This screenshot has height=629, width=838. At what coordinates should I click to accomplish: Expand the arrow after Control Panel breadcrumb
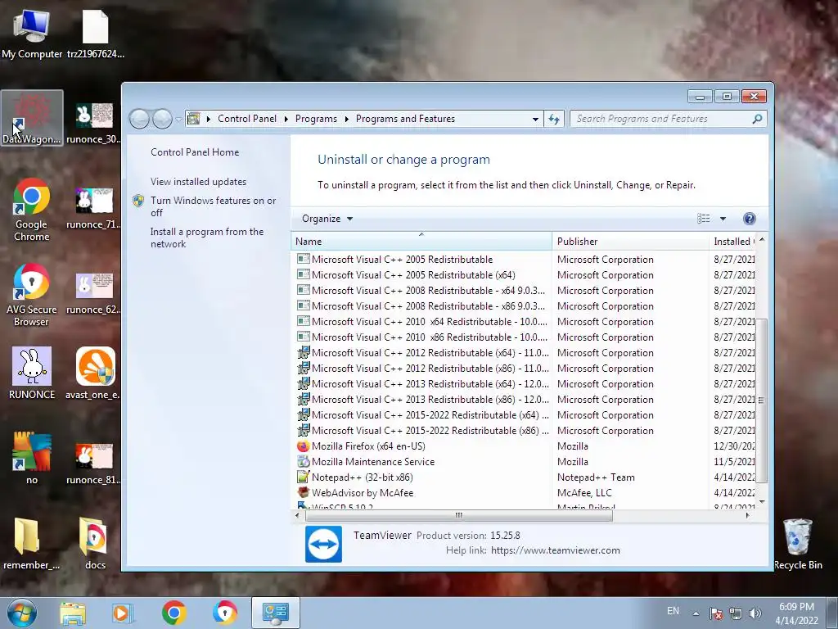pyautogui.click(x=286, y=119)
